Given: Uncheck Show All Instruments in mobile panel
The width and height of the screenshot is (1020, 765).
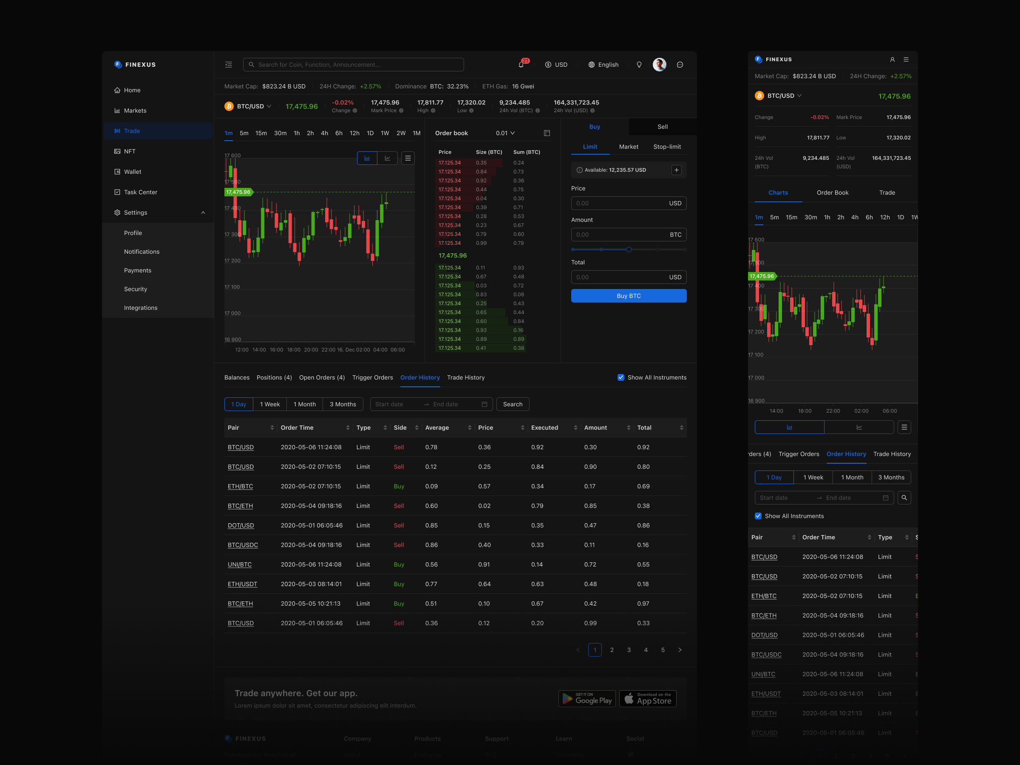Looking at the screenshot, I should [x=758, y=516].
